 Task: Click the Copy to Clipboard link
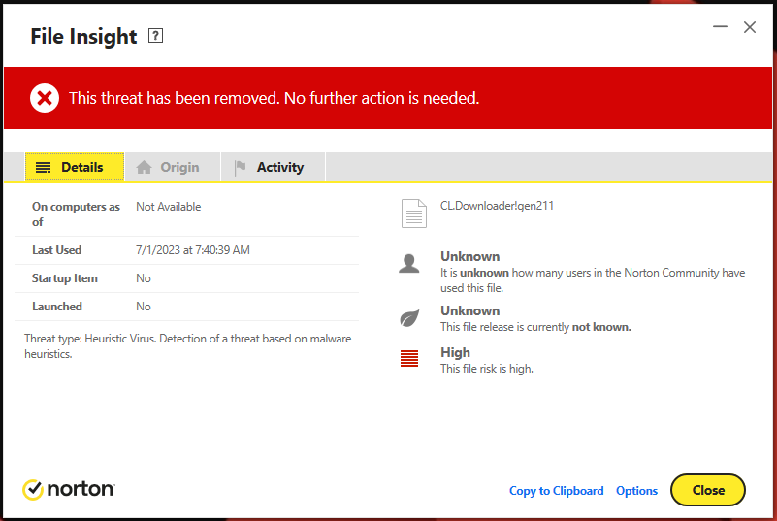pos(557,491)
